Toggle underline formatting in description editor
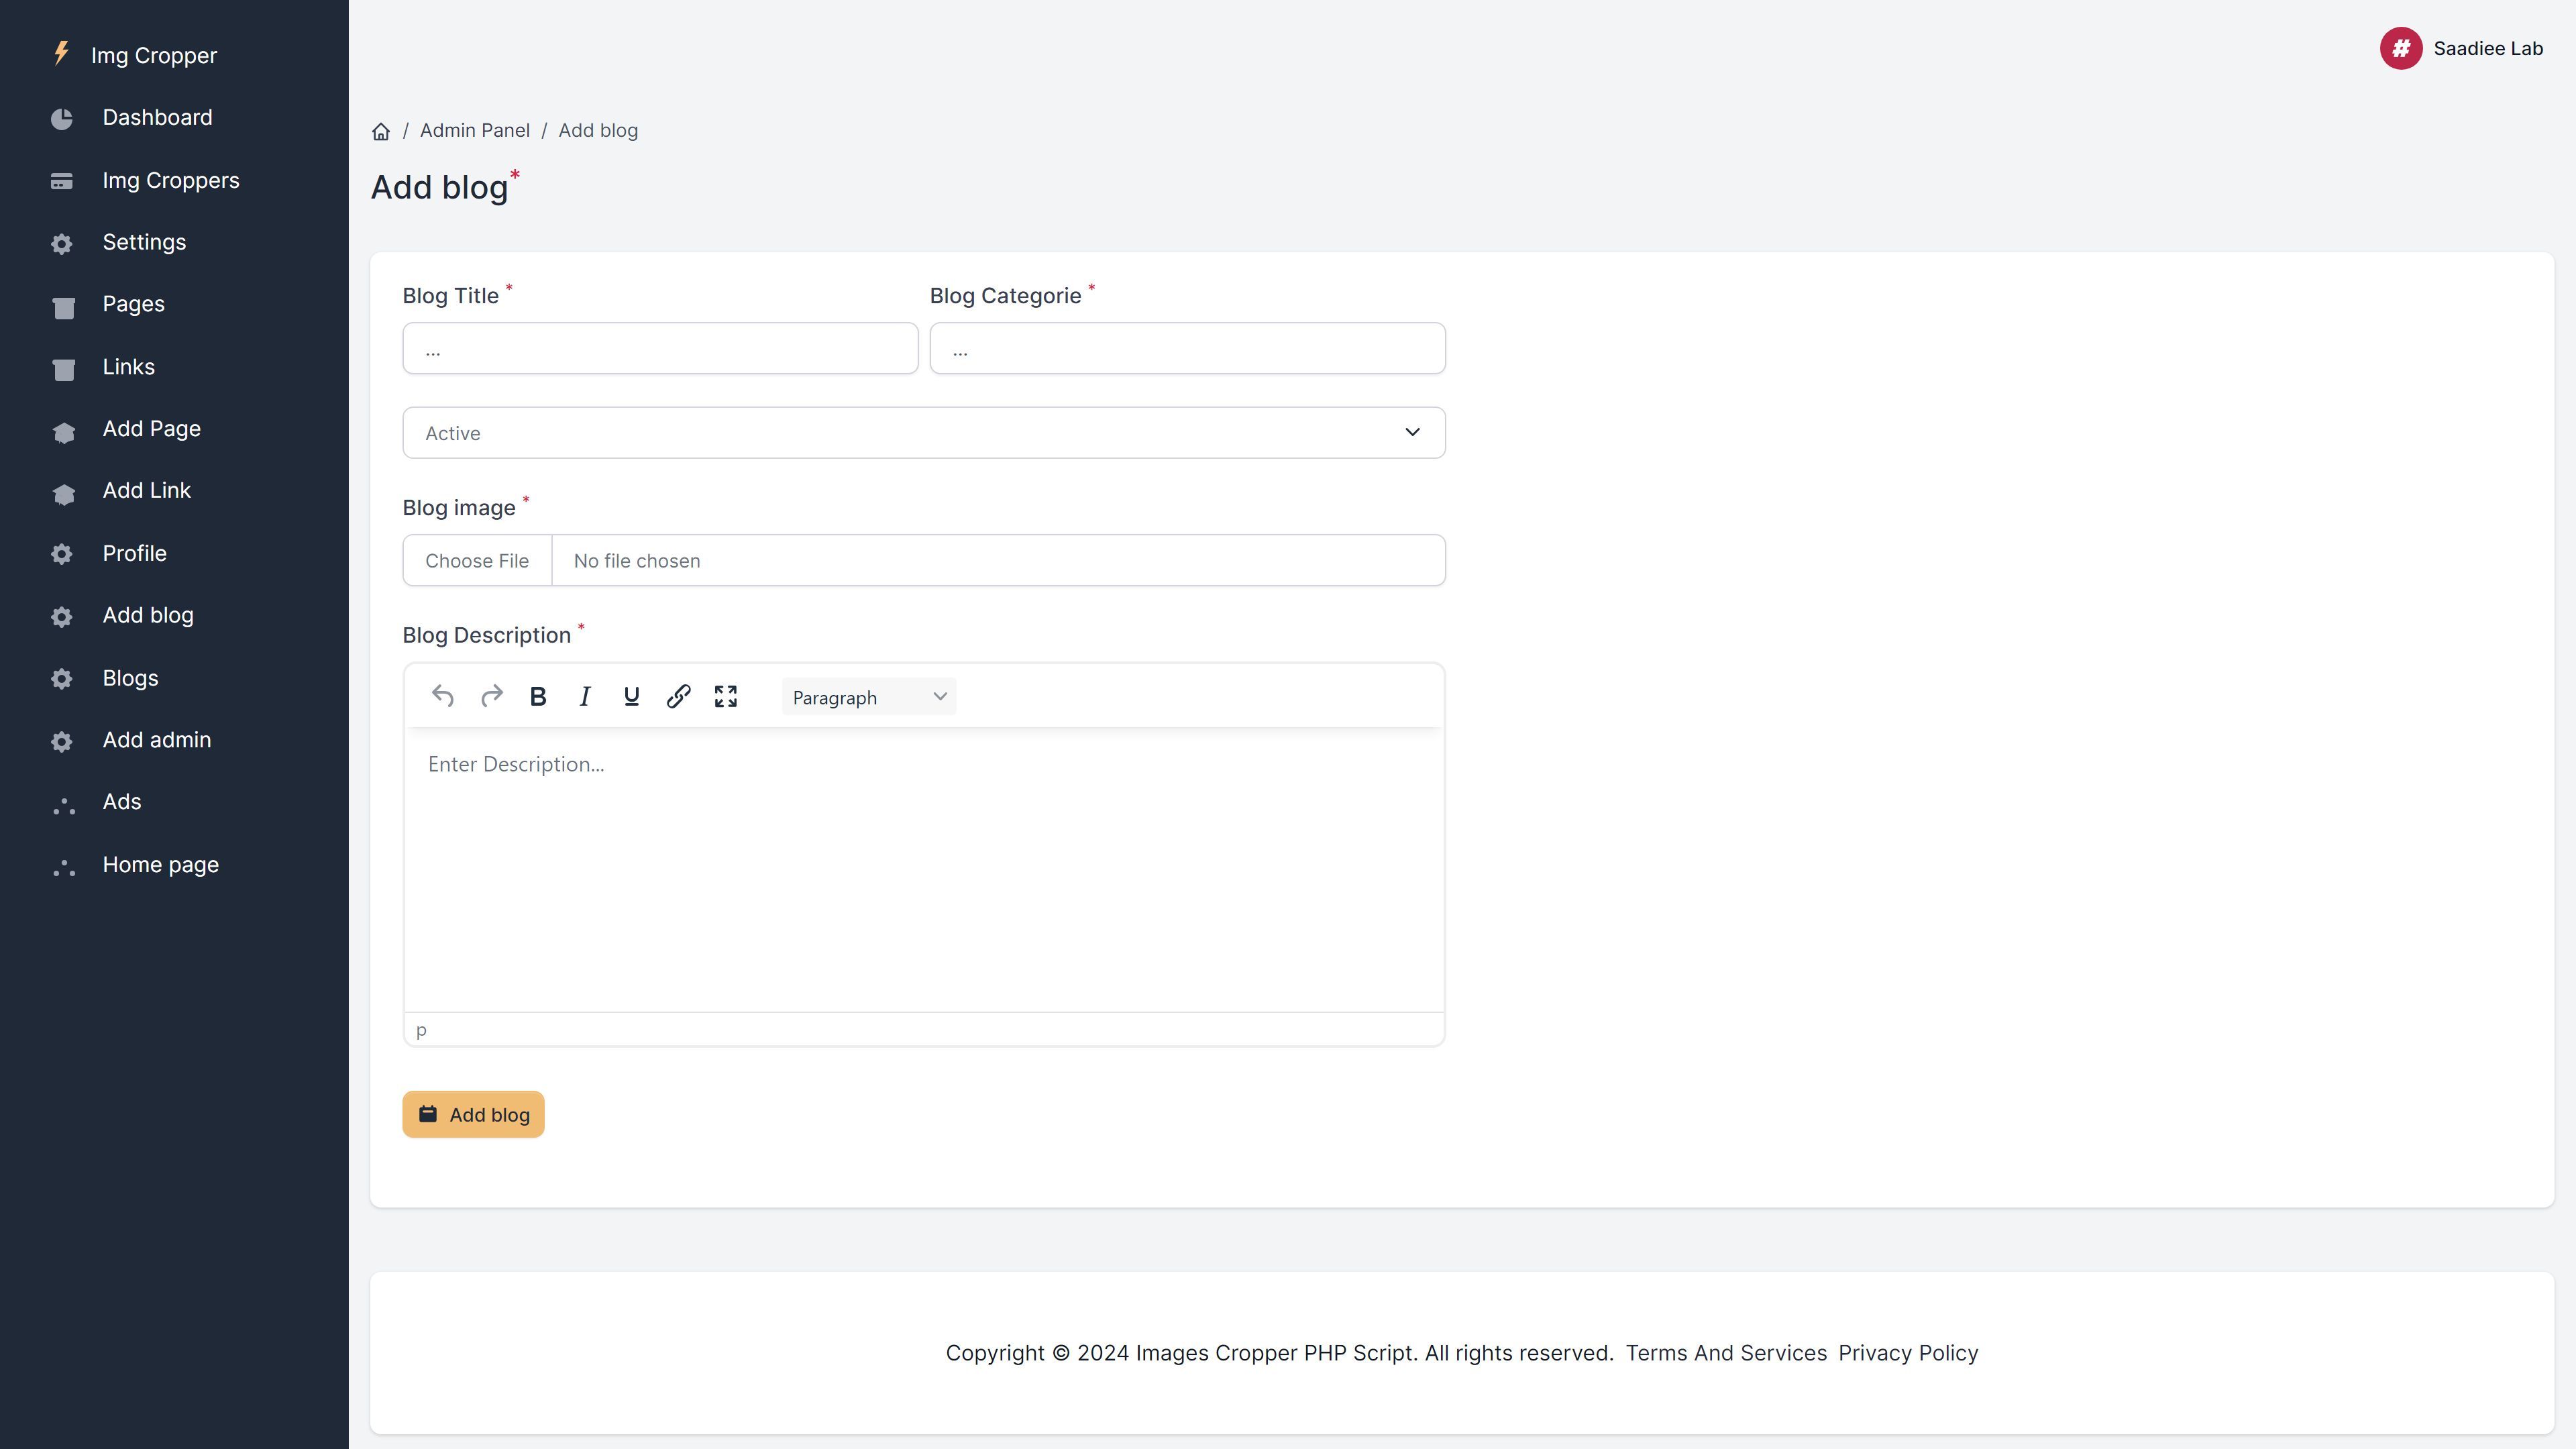The width and height of the screenshot is (2576, 1449). click(631, 697)
